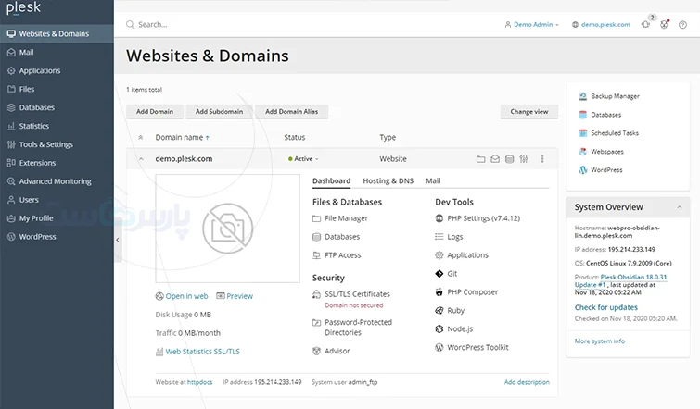Open Databases under Files & Databases

click(x=336, y=237)
